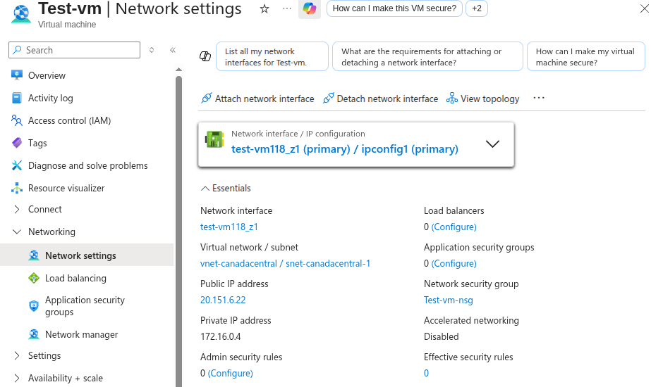Image resolution: width=651 pixels, height=387 pixels.
Task: Click 'How can I make my virtual machine secure?' suggestion
Action: coord(586,56)
